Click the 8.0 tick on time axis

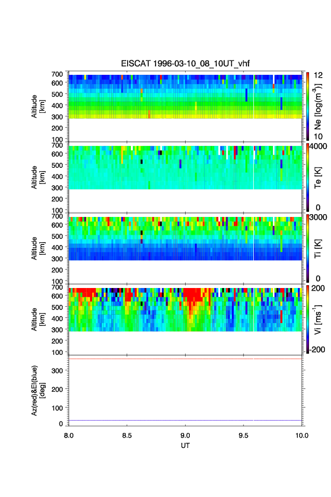tap(69, 435)
